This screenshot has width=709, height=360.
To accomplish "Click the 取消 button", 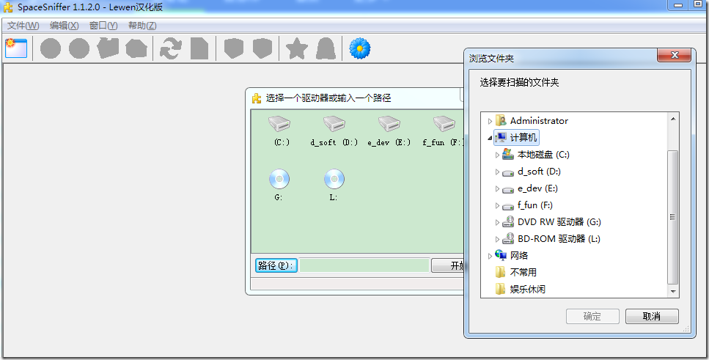I will point(652,317).
